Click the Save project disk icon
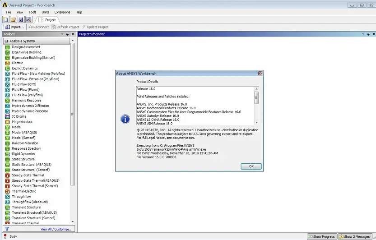Screen dimensions: 376x240 click(21, 20)
